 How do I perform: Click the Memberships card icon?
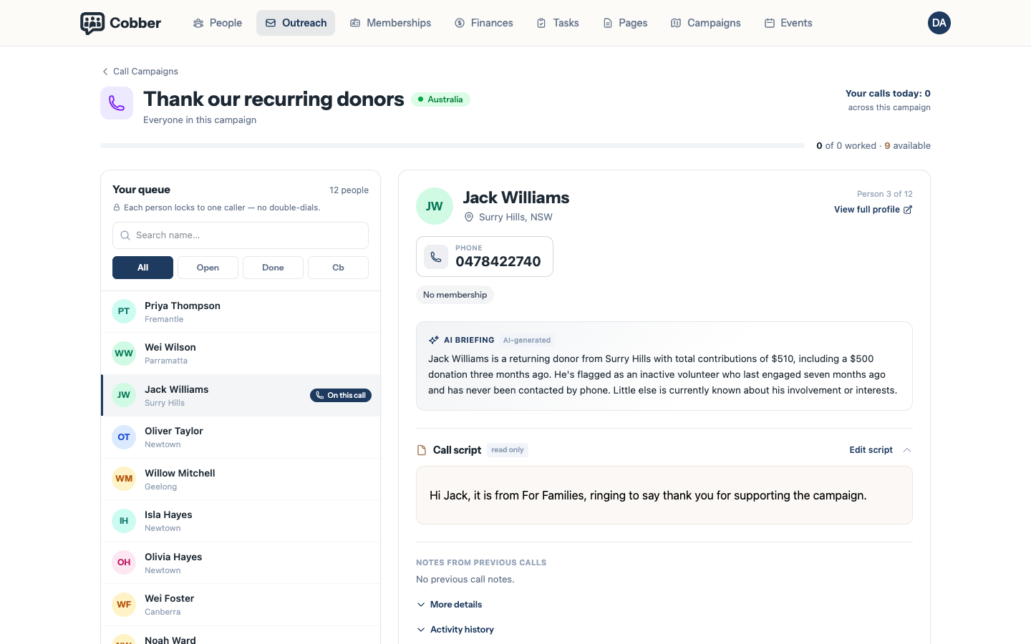355,23
